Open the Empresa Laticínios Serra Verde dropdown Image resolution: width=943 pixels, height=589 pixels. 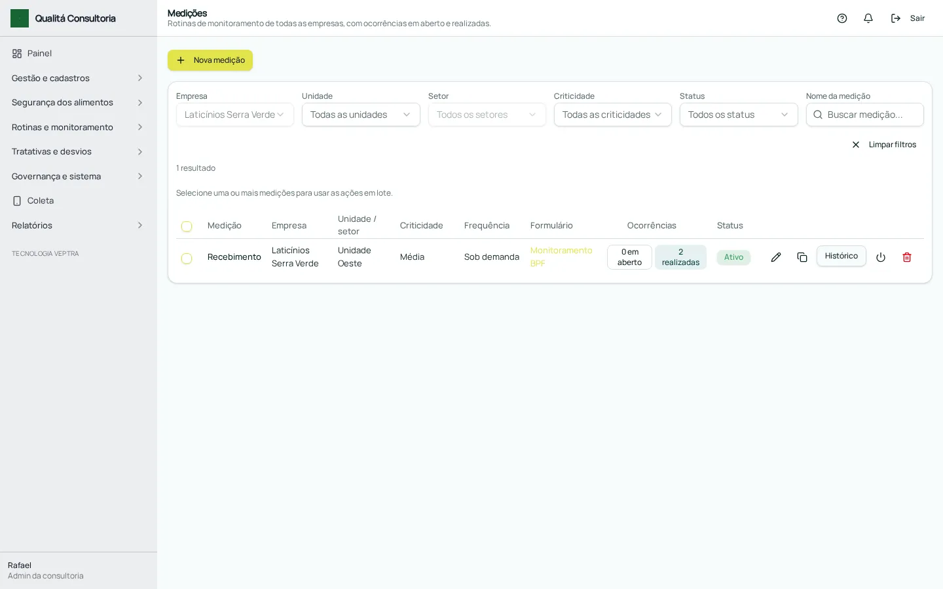[x=235, y=115]
